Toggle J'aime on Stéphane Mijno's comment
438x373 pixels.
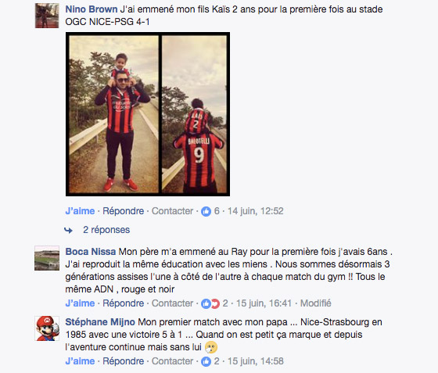80,361
